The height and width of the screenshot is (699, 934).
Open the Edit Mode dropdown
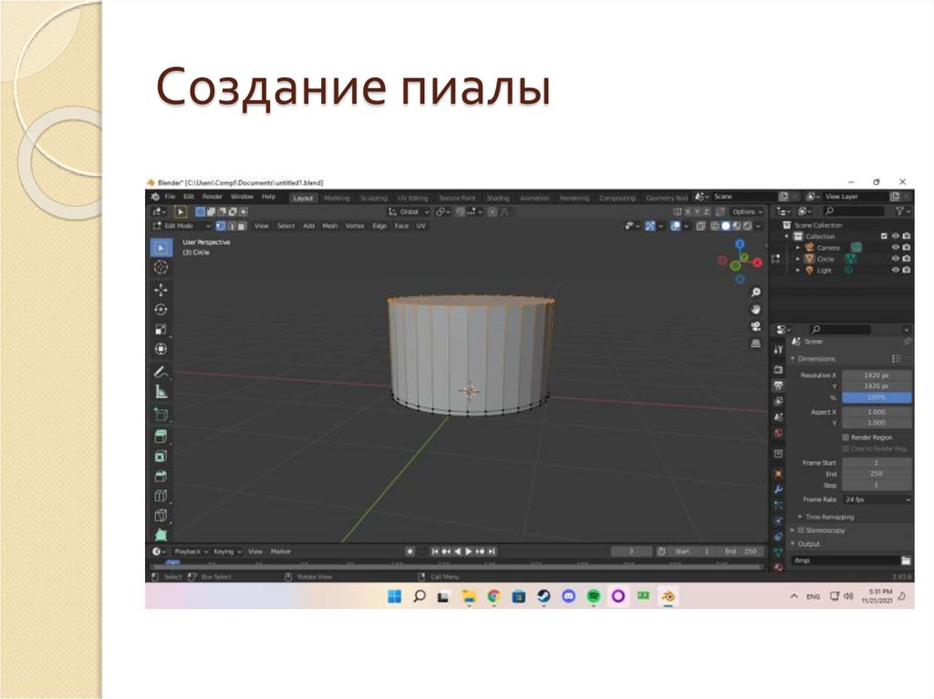pos(183,226)
